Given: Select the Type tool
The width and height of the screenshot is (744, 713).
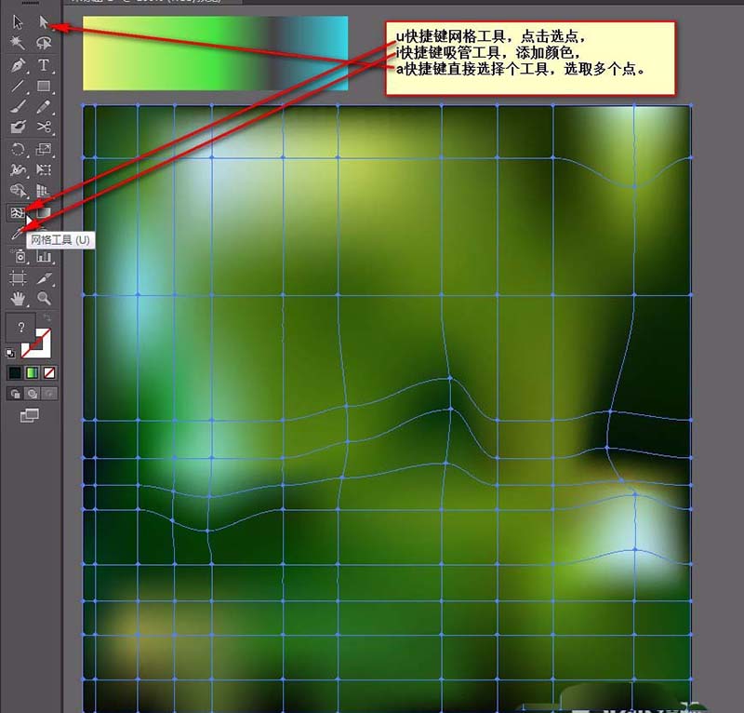Looking at the screenshot, I should pos(44,65).
